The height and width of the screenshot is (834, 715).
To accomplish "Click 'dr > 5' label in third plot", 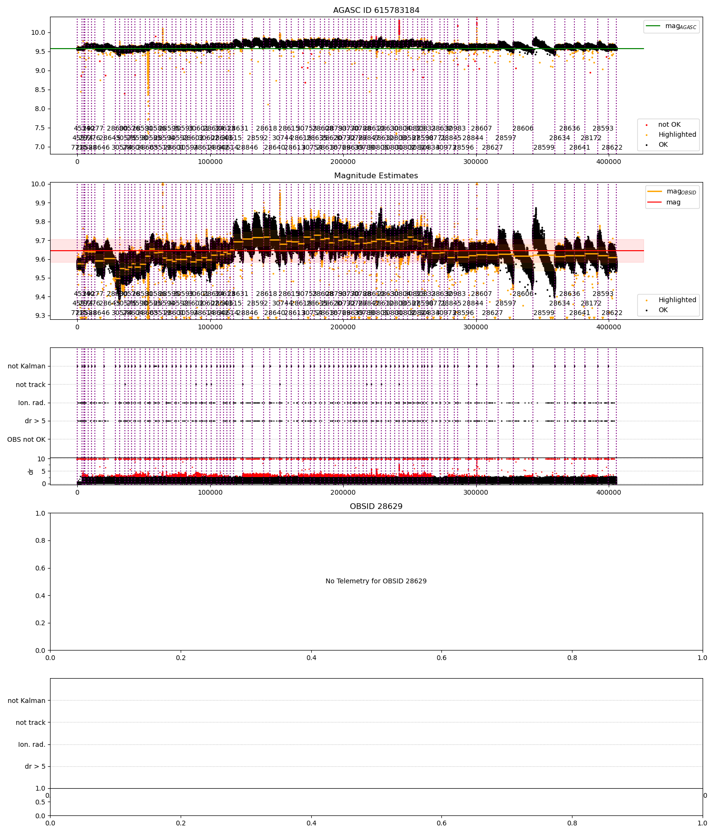I will [x=35, y=421].
